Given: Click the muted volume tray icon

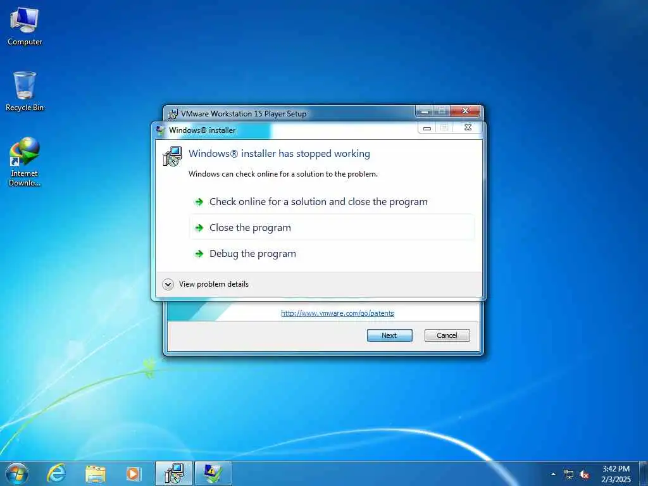Looking at the screenshot, I should 584,475.
